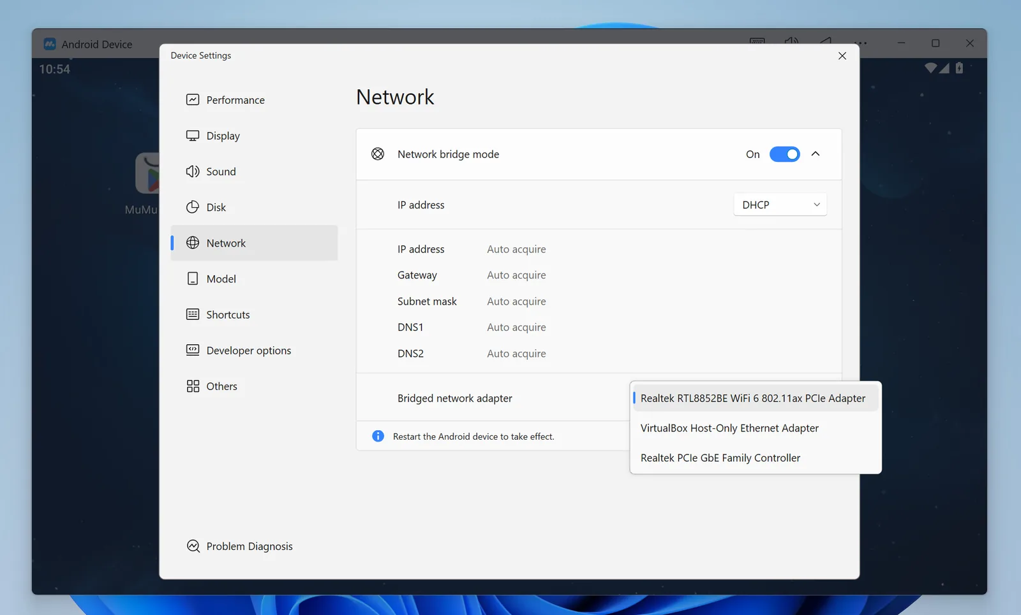Close the Device Settings dialog

tap(842, 55)
